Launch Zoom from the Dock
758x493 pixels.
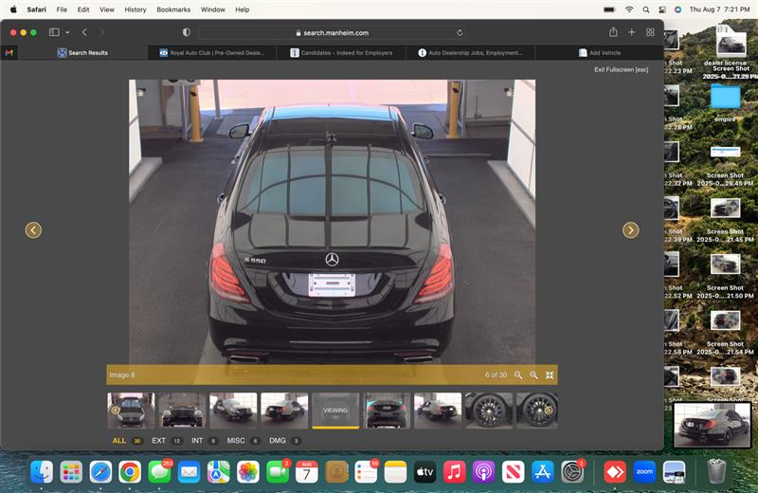[x=644, y=472]
